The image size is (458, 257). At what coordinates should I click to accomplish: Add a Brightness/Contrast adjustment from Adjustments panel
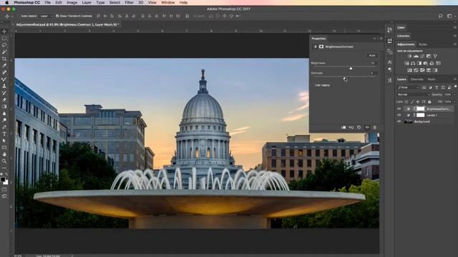click(x=409, y=56)
